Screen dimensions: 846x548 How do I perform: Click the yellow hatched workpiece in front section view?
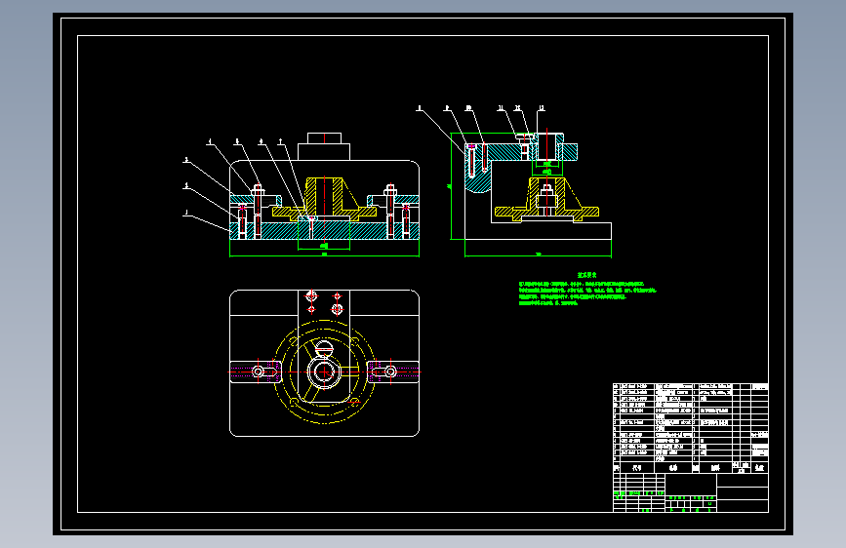click(324, 200)
